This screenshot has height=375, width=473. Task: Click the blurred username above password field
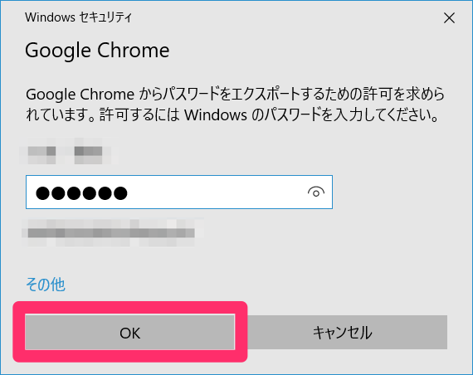click(x=69, y=151)
